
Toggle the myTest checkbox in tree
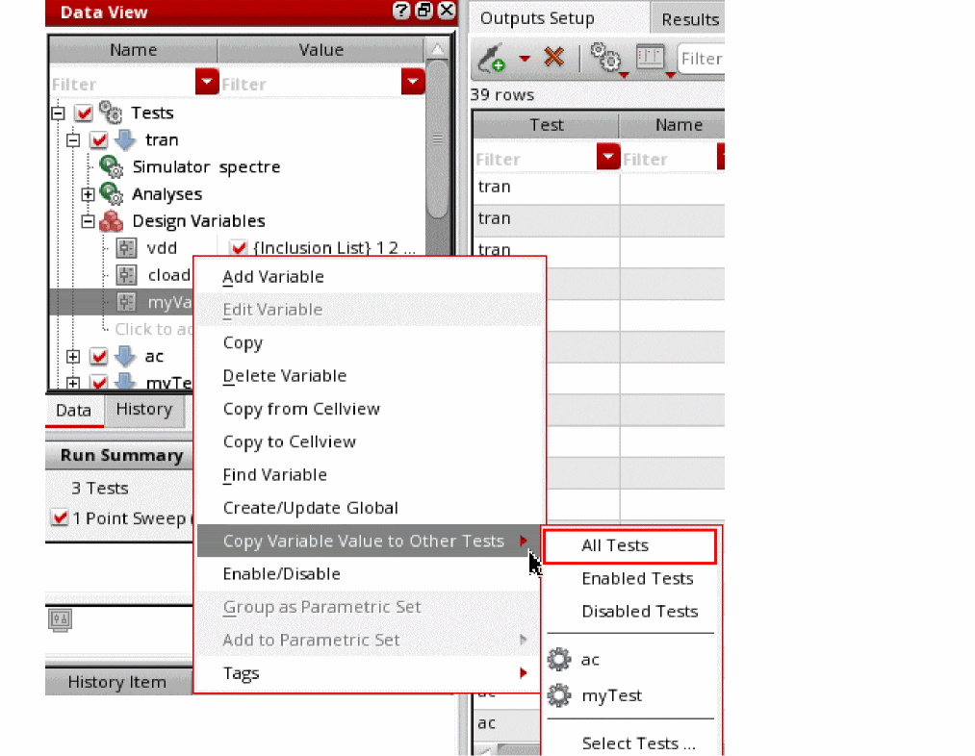click(98, 382)
